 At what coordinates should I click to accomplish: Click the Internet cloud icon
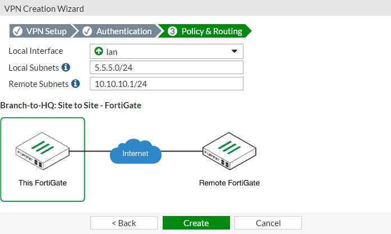136,152
